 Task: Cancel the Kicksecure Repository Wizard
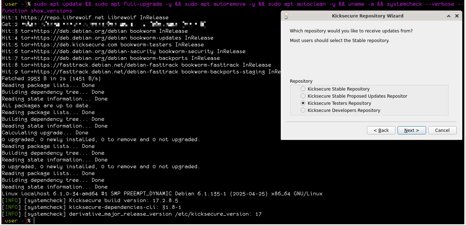coord(442,130)
